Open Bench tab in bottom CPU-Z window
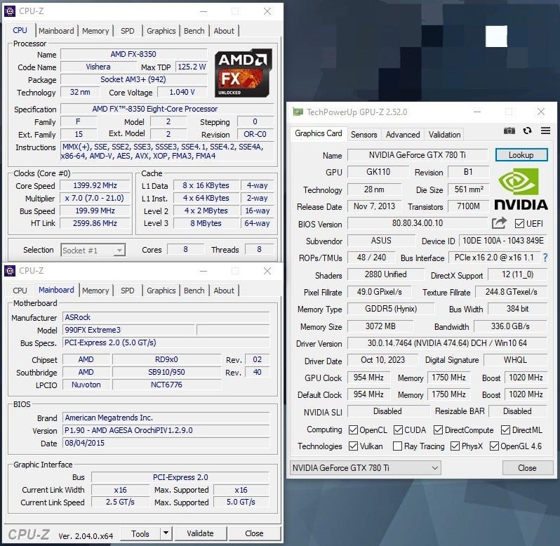The height and width of the screenshot is (546, 560). tap(194, 291)
